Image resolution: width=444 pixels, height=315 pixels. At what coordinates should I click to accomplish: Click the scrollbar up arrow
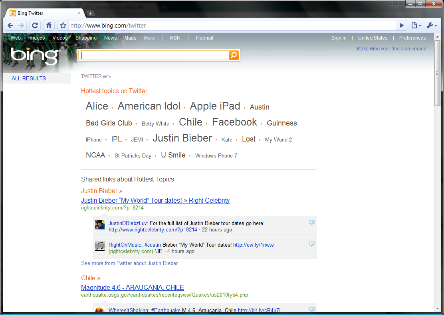tap(438, 36)
